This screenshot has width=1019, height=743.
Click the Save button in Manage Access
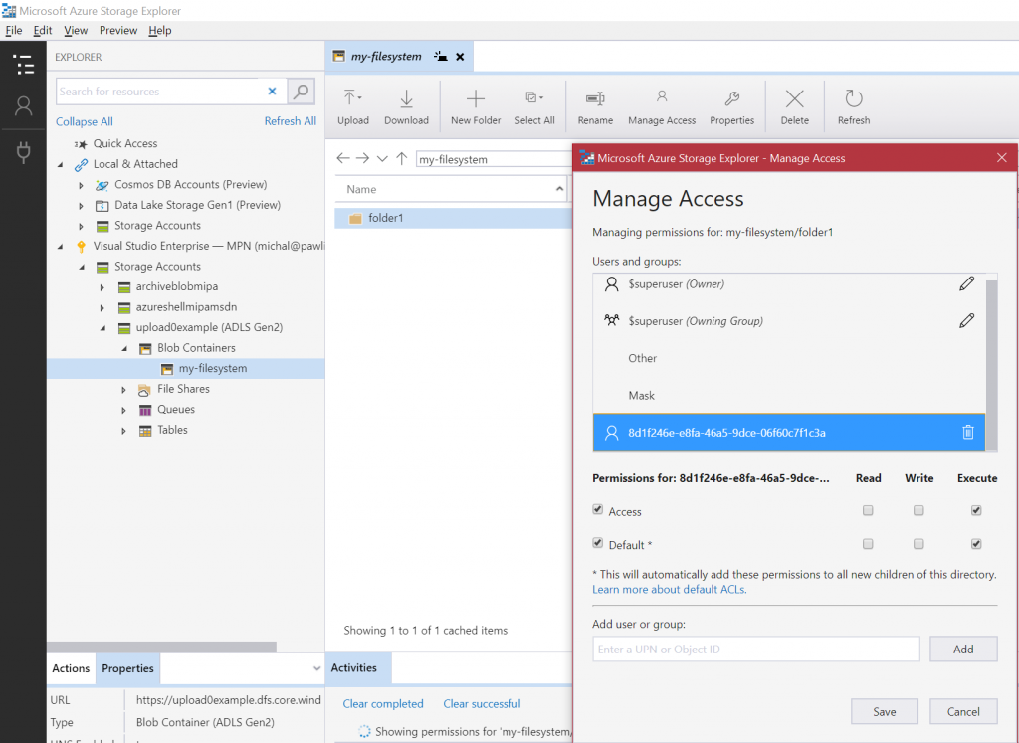884,711
